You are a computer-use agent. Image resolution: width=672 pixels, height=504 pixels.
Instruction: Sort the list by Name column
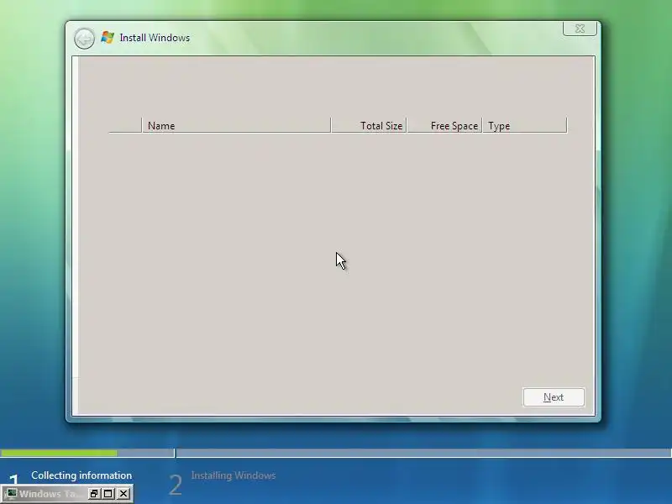tap(236, 125)
